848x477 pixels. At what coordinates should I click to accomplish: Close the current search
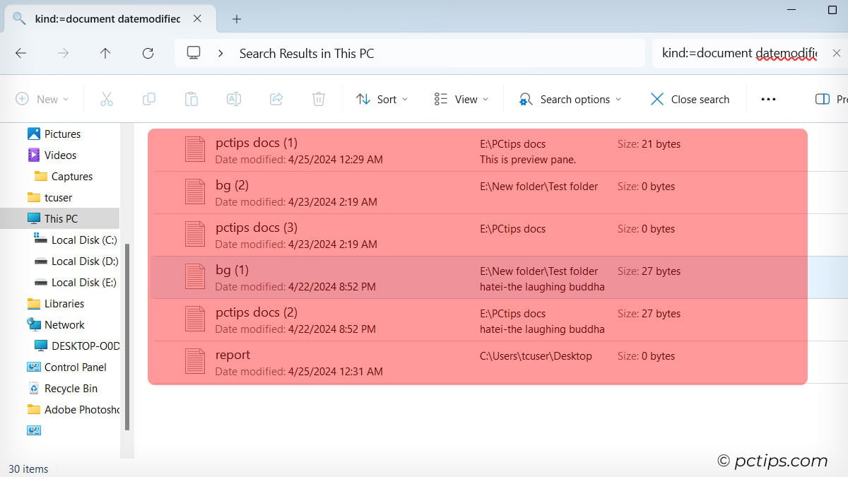(x=689, y=99)
